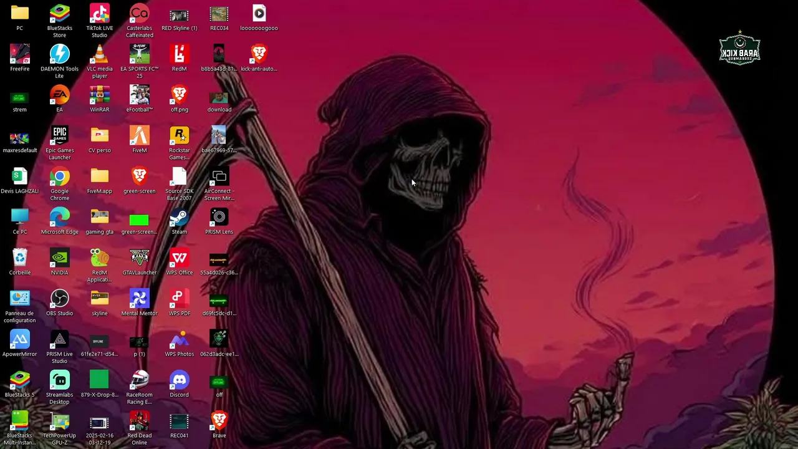
Task: Open the WinRAR shortcut
Action: (x=99, y=95)
